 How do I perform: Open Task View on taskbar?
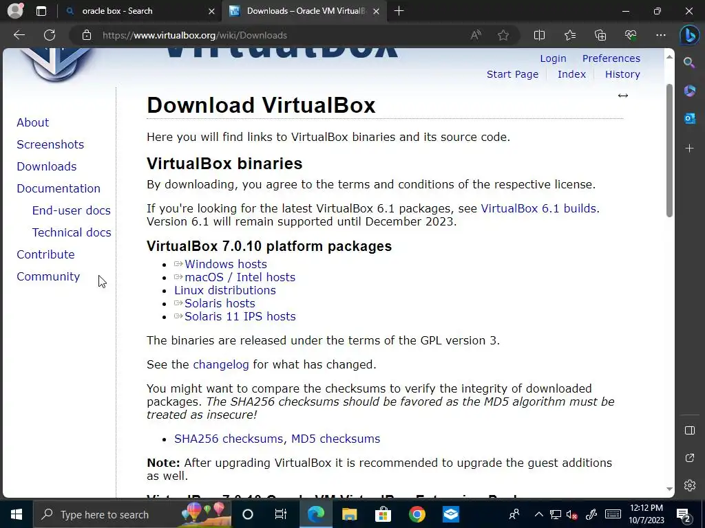281,514
